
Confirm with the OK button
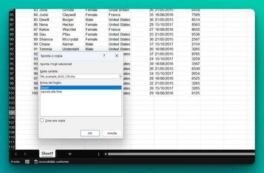[x=90, y=133]
